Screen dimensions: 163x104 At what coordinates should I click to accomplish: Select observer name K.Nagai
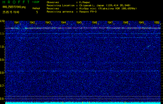point(84,2)
